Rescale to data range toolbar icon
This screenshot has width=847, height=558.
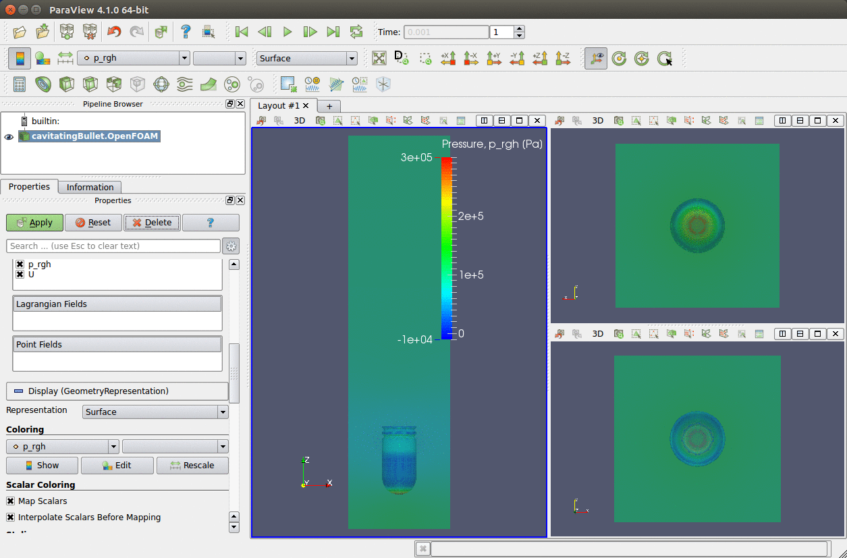coord(65,58)
